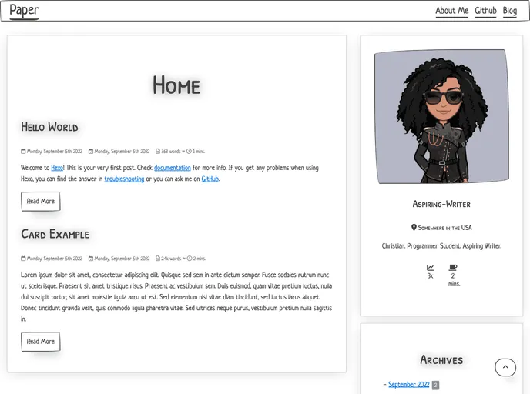Go to the Github nav link
The width and height of the screenshot is (530, 394).
pos(485,11)
